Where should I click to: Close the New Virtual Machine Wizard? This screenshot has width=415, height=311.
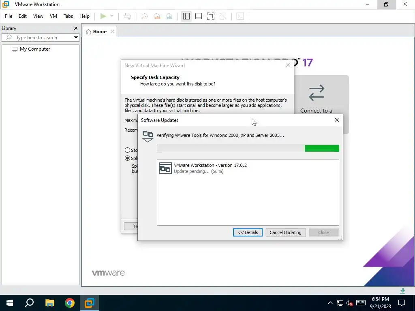coord(288,65)
